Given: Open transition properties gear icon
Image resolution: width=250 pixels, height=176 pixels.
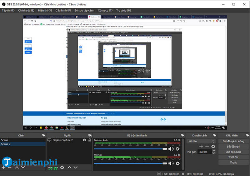Looking at the screenshot, I should tap(213, 146).
